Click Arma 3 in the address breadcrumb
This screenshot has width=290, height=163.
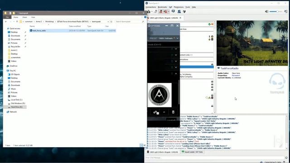39,22
